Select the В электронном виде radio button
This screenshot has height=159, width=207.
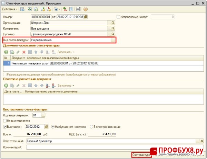pyautogui.click(x=91, y=126)
